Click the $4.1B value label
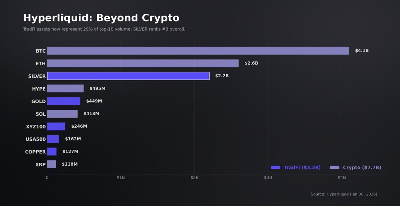The image size is (400, 206). (362, 51)
